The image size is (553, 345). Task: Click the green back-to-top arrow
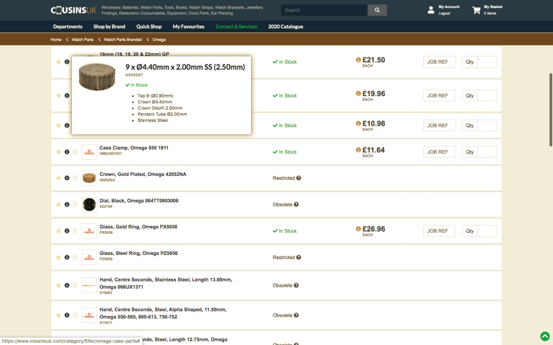click(x=545, y=336)
